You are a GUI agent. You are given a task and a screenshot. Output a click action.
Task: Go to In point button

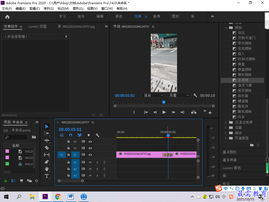point(146,112)
